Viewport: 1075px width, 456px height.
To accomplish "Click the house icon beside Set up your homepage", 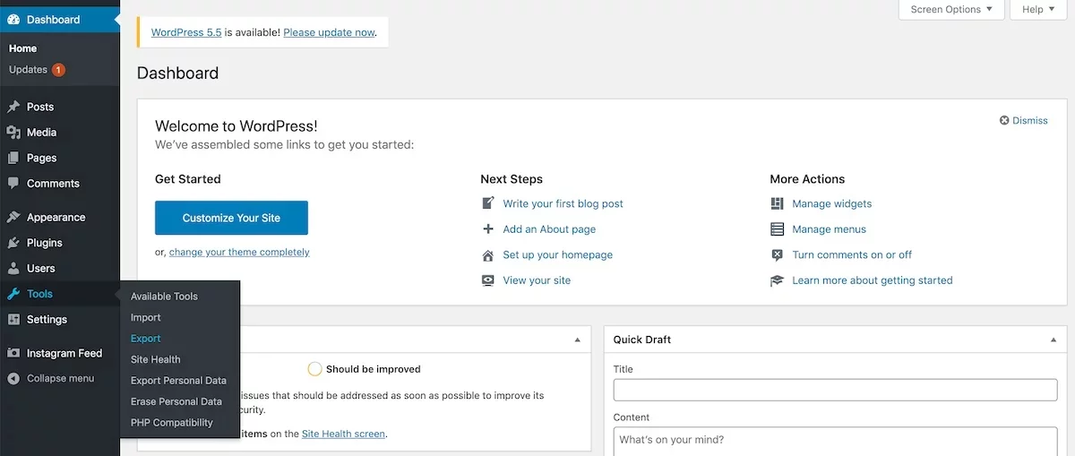I will pyautogui.click(x=488, y=255).
